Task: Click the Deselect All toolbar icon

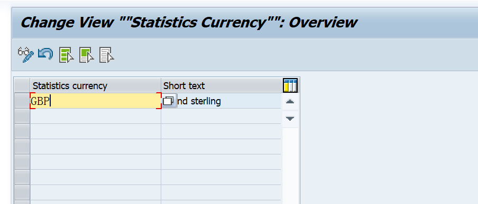Action: (107, 55)
